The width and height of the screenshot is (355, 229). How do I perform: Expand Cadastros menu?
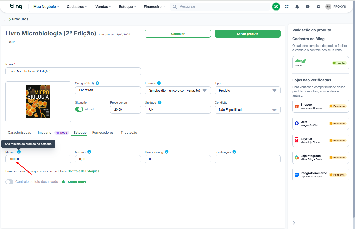tap(77, 7)
